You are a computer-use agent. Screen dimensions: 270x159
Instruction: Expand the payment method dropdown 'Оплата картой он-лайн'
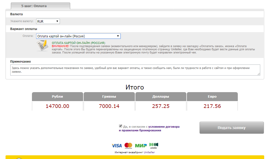point(78,36)
